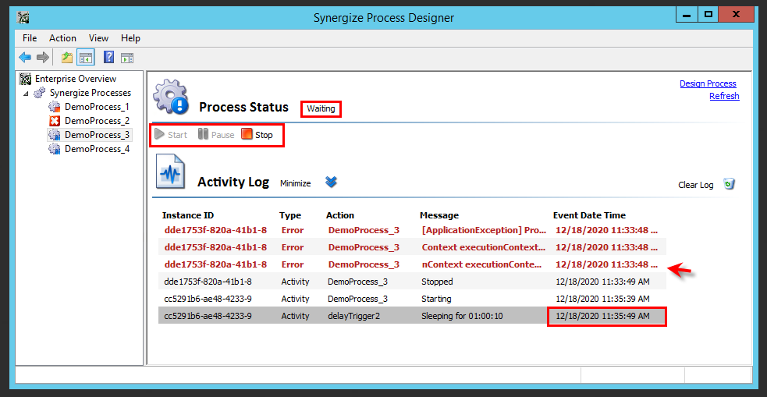Toggle the Show/Hide action pane icon
Image resolution: width=767 pixels, height=397 pixels.
click(x=127, y=58)
